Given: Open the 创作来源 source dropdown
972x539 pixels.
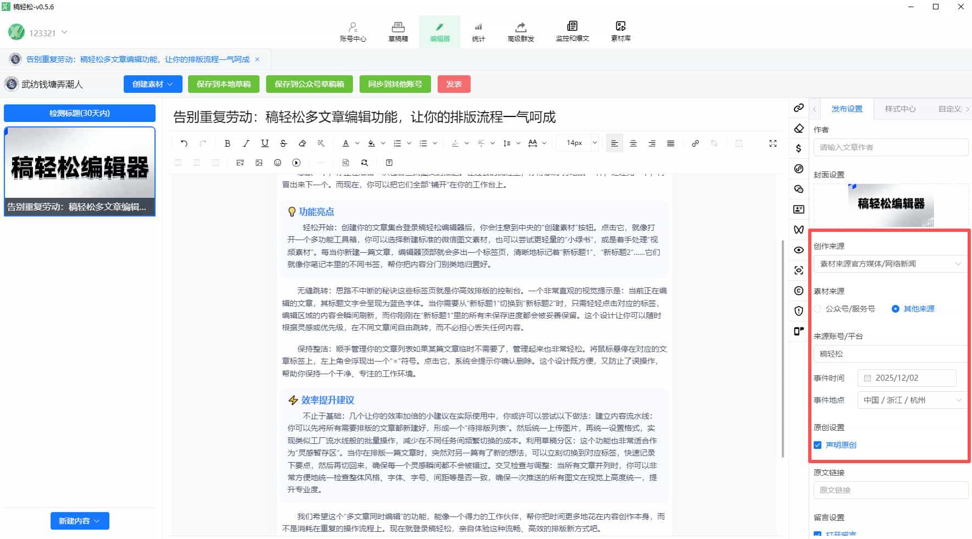Looking at the screenshot, I should (890, 264).
